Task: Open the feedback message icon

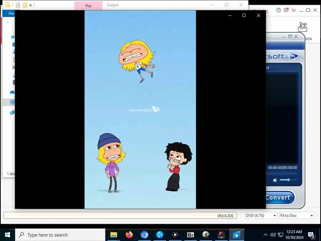Action: pos(286,10)
